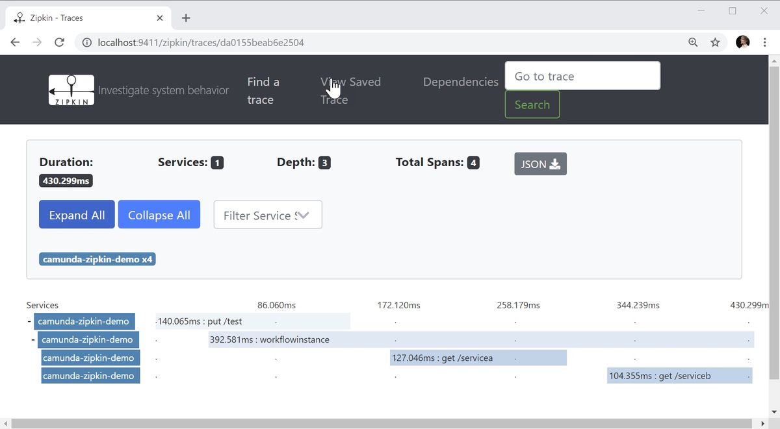This screenshot has height=429, width=780.
Task: Click the 86.060ms timeline label
Action: pyautogui.click(x=276, y=305)
